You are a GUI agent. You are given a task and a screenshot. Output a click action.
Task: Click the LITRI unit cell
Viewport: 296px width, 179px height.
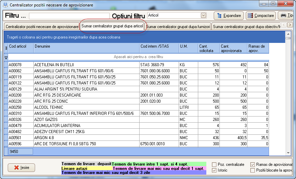(x=188, y=107)
